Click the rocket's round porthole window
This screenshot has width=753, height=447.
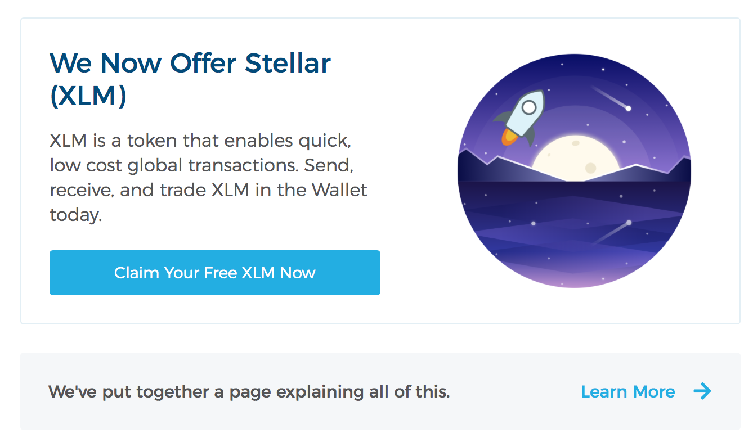[528, 107]
